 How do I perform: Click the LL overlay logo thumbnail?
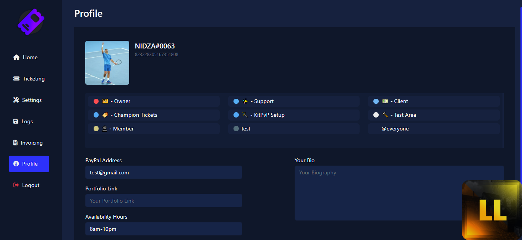(x=492, y=210)
